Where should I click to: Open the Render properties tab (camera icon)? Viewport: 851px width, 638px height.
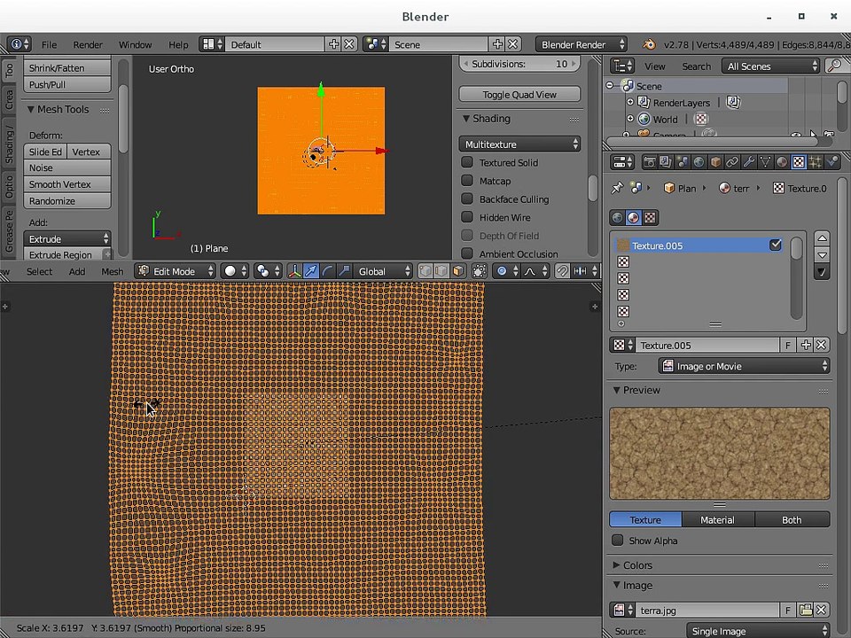[x=650, y=161]
